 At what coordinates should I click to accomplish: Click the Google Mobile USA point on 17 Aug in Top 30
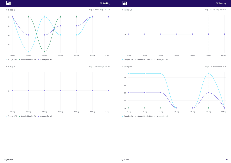[209, 108]
